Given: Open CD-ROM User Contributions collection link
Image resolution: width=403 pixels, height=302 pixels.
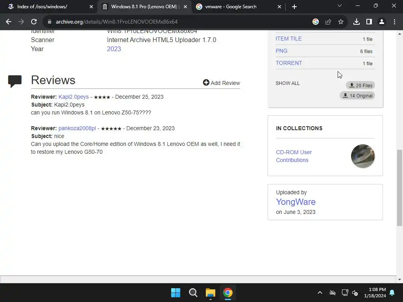Looking at the screenshot, I should [294, 156].
